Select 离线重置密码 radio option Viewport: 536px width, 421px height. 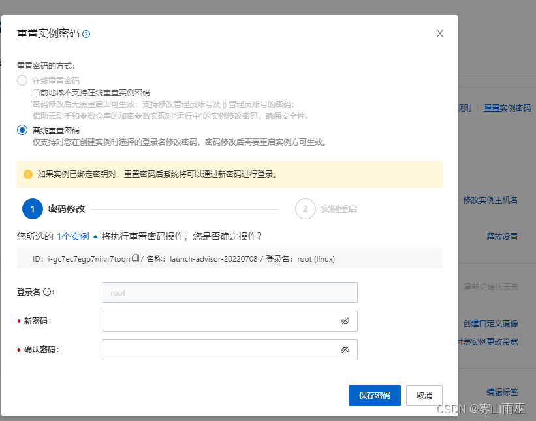(22, 130)
